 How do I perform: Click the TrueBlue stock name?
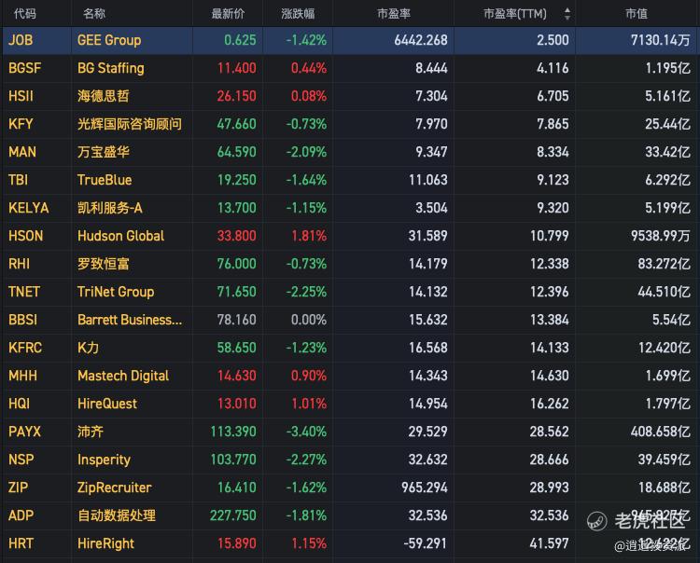click(x=105, y=180)
